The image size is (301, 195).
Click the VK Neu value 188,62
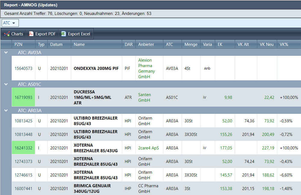tap(268, 175)
